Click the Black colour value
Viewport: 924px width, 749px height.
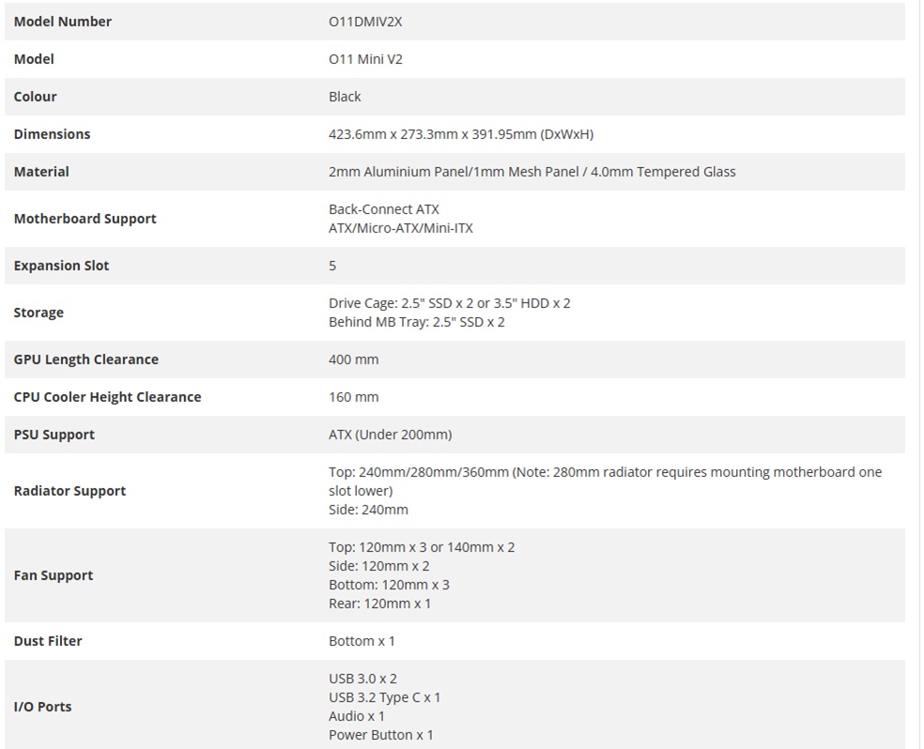(345, 97)
